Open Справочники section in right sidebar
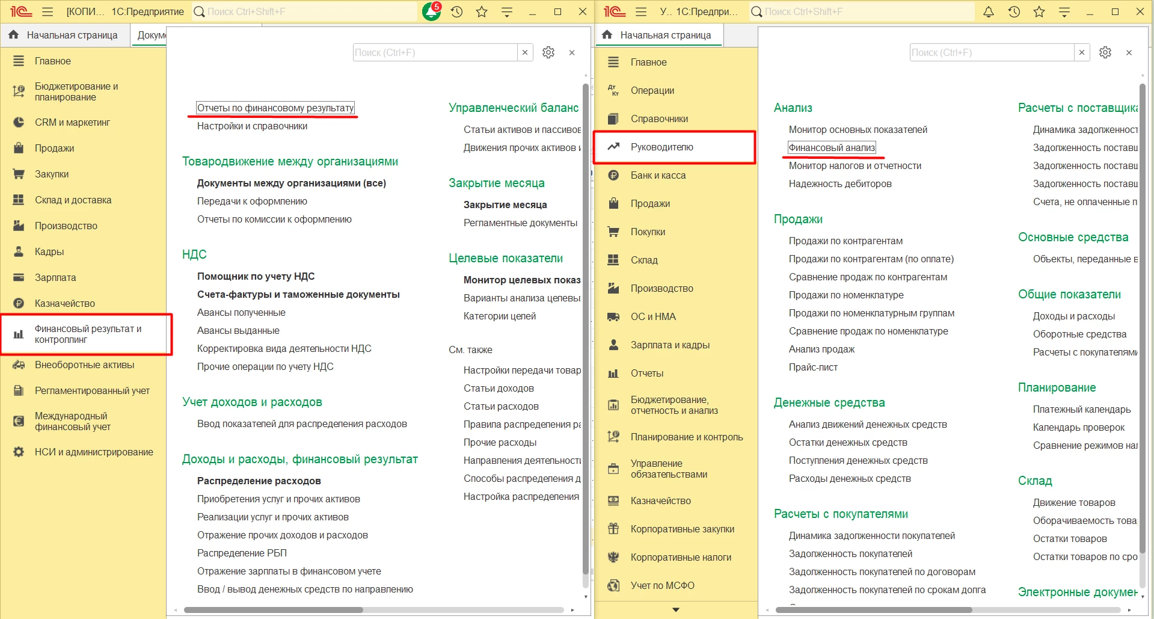1154x619 pixels. point(675,119)
